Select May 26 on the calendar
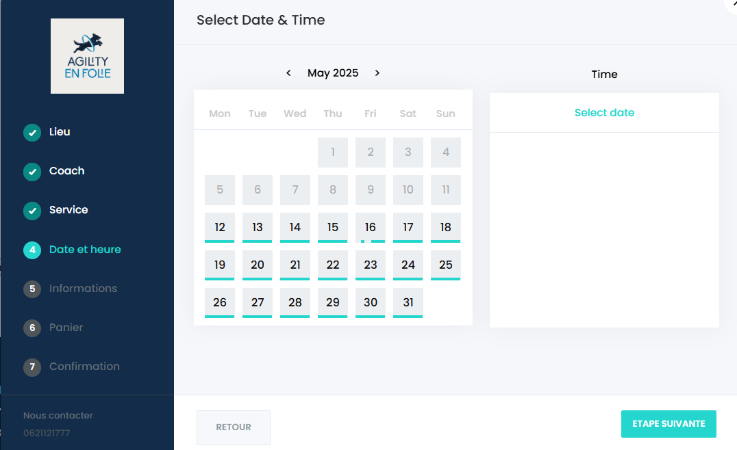 tap(219, 303)
